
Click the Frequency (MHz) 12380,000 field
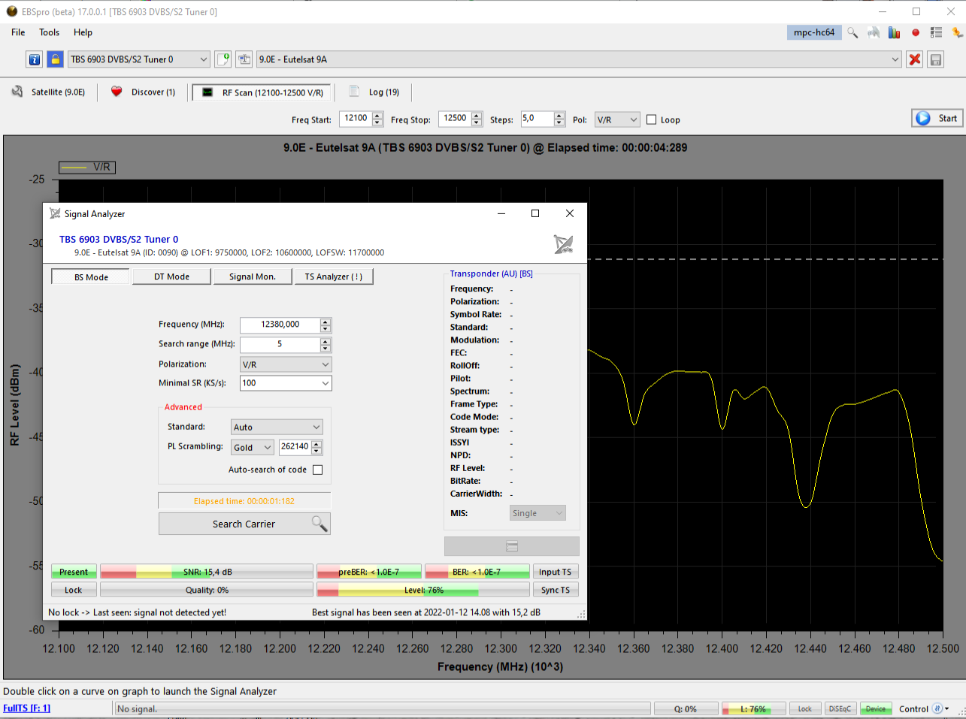click(280, 325)
